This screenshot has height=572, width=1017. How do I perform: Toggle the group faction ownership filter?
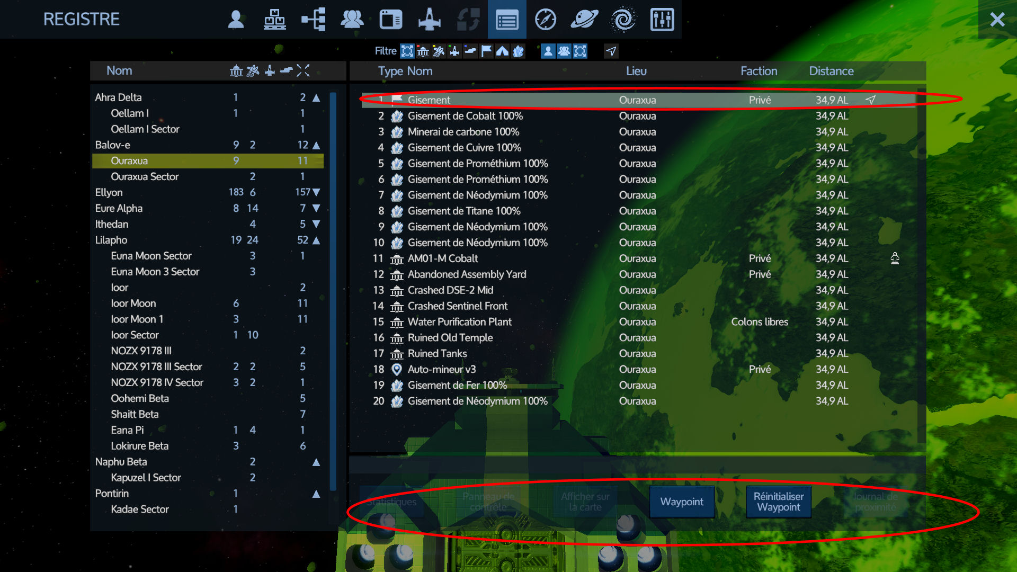pos(564,51)
